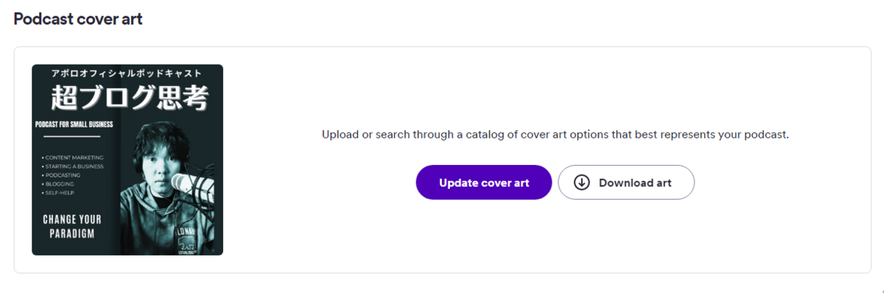Click the CONTENT MARKETING bullet on cover
The width and height of the screenshot is (884, 293).
click(x=72, y=158)
